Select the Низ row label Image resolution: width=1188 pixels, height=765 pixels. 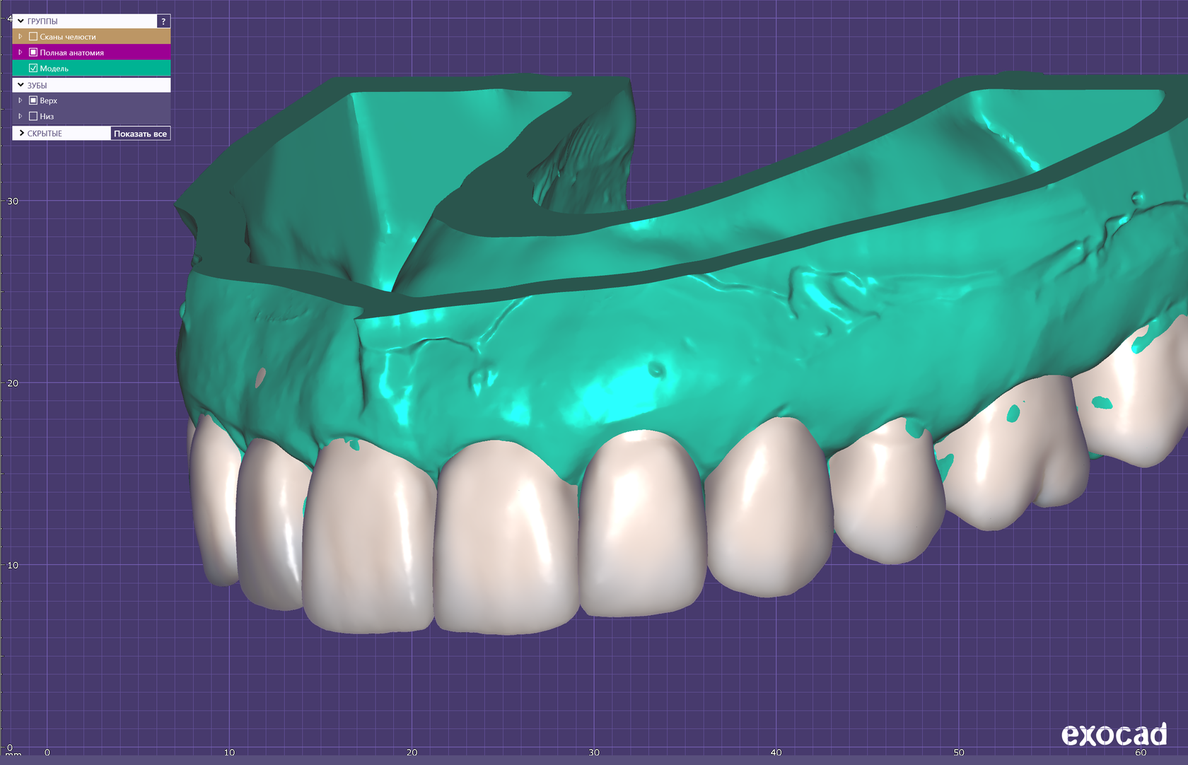coord(47,116)
